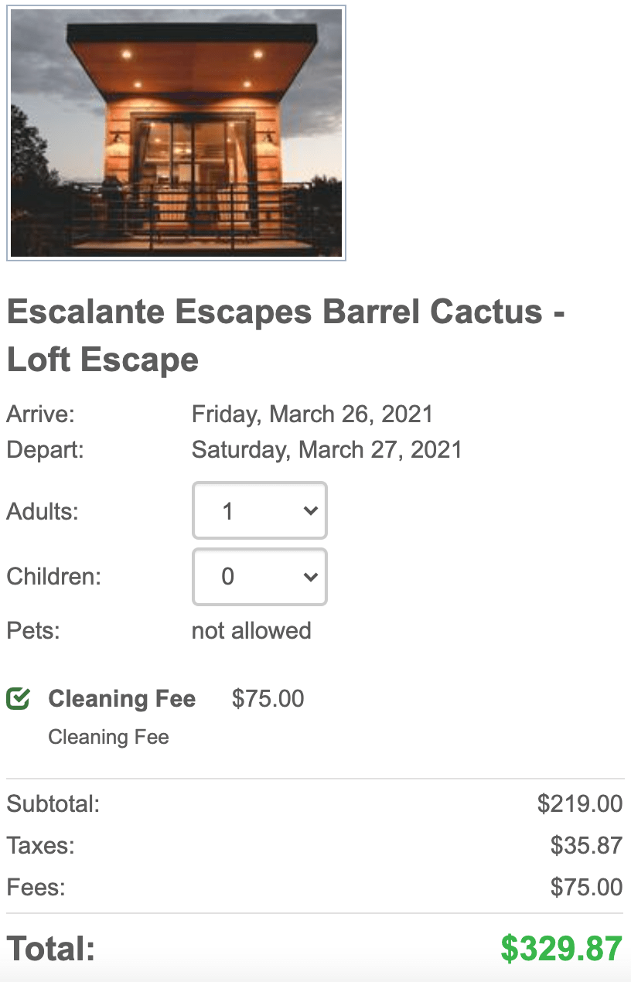This screenshot has width=631, height=982.
Task: Click the "Subtotal:" row label
Action: 53,804
